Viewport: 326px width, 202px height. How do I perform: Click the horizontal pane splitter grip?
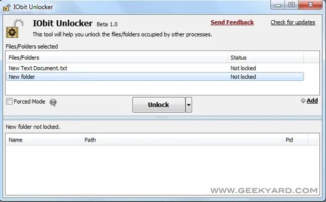point(162,118)
